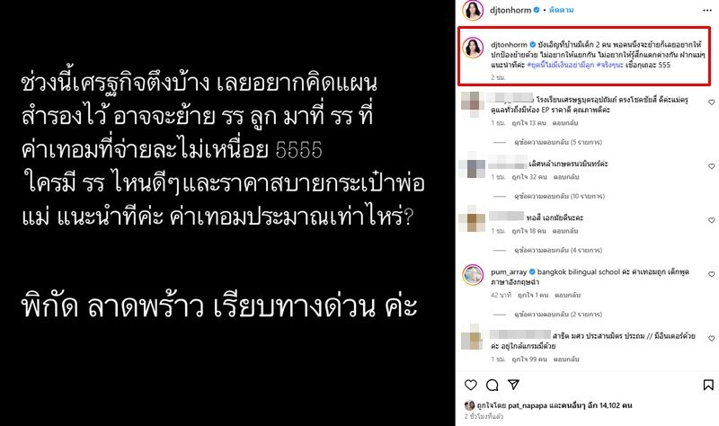Click the verified badge next to pum_array
The image size is (719, 426).
coord(532,272)
